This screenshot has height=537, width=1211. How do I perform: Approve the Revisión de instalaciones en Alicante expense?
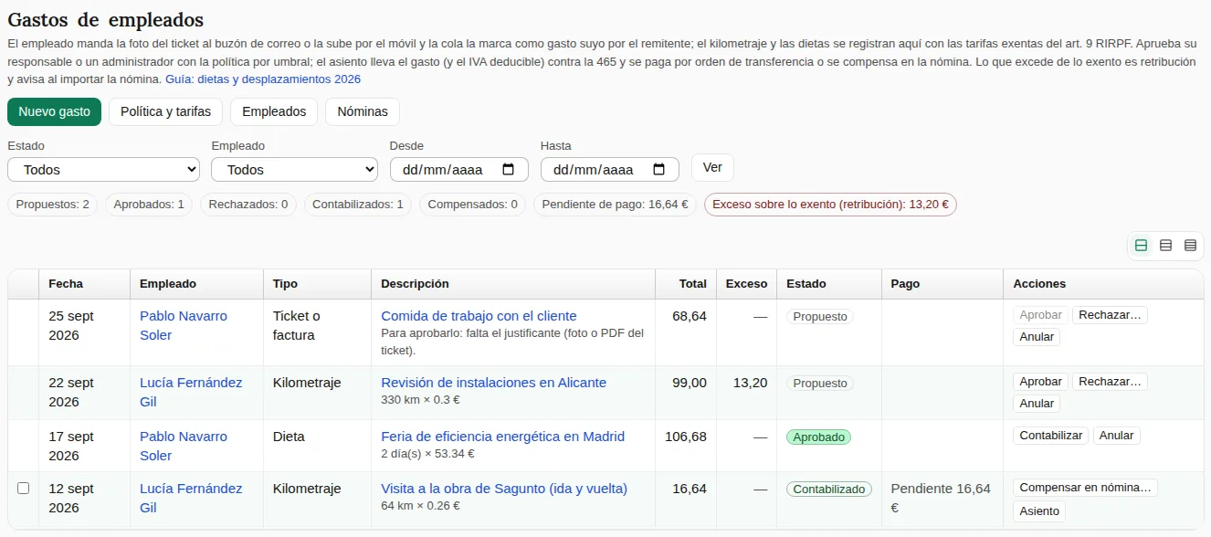1040,382
